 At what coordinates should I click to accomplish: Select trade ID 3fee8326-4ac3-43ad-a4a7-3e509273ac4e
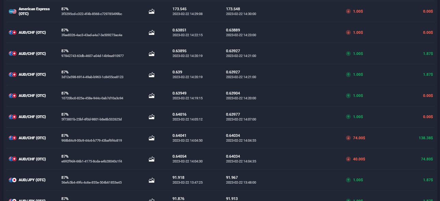pos(92,35)
